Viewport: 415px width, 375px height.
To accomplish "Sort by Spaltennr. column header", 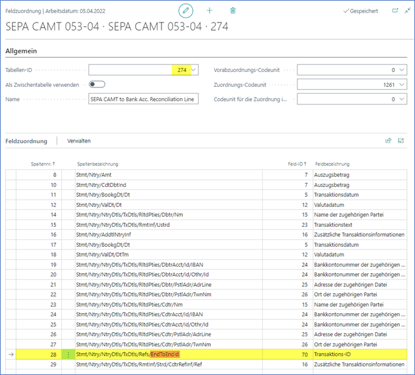I will coord(43,164).
